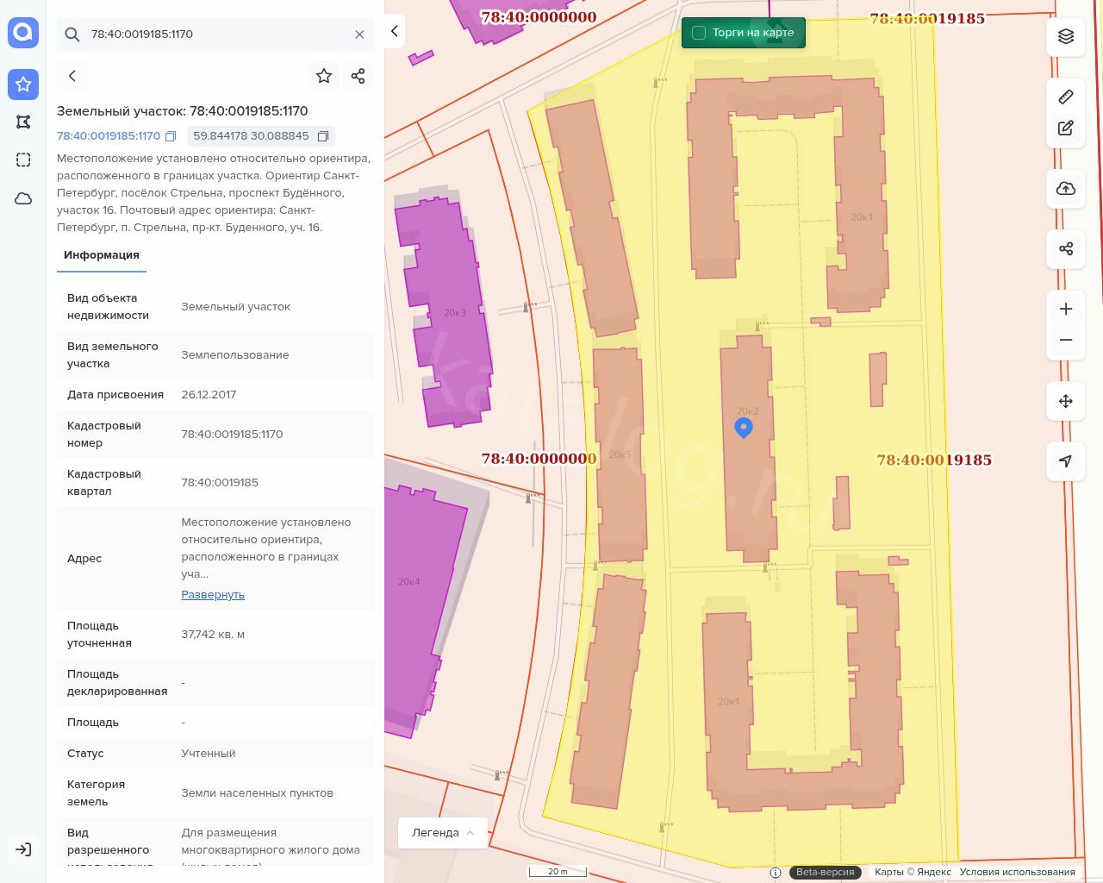Share this land parcel info

coord(358,76)
